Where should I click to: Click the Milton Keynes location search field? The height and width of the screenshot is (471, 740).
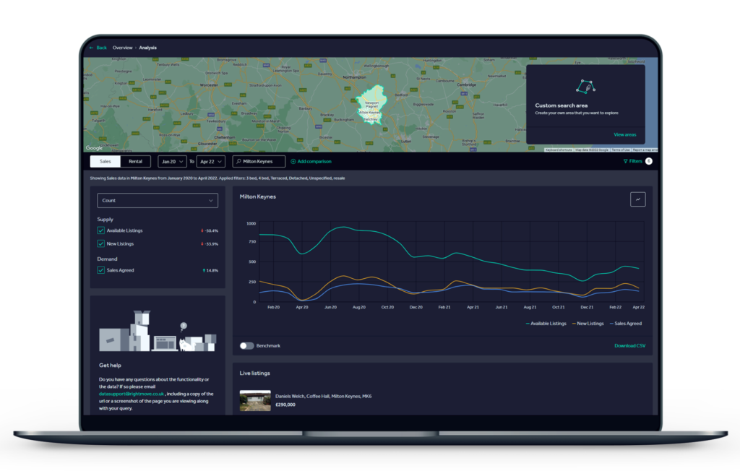(259, 161)
